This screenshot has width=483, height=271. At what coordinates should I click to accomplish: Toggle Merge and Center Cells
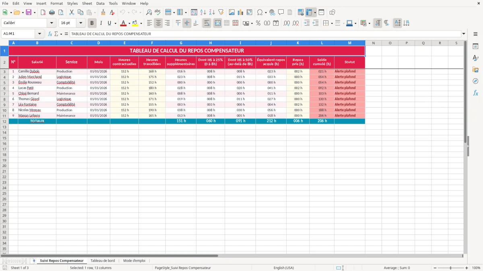[217, 23]
